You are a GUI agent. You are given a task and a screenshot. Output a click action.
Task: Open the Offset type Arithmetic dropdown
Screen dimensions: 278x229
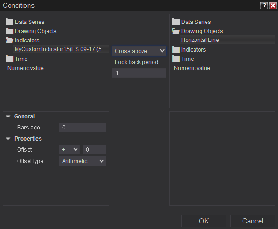pyautogui.click(x=83, y=161)
